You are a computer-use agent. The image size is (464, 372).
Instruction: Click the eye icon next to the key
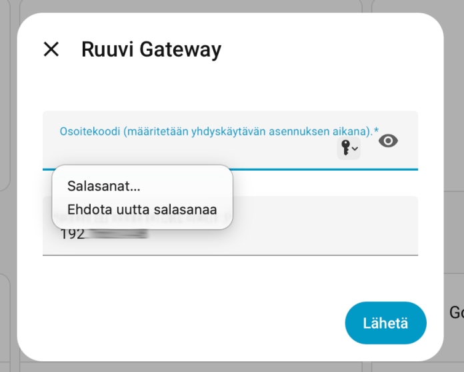[388, 141]
